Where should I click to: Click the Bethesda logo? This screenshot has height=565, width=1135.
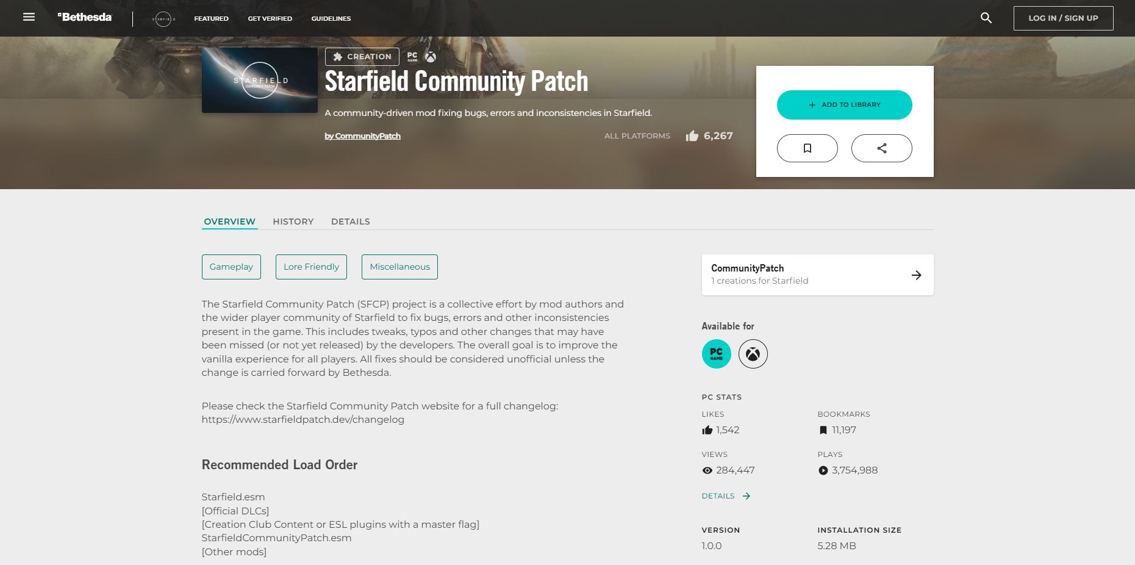[x=85, y=17]
